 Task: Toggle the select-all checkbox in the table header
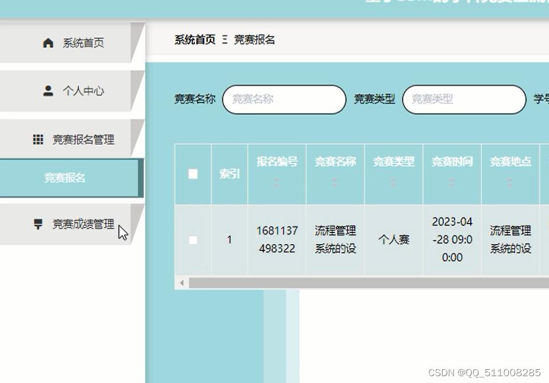point(193,174)
